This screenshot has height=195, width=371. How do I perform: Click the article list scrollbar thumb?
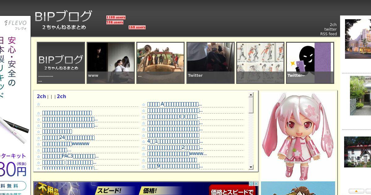click(x=251, y=105)
